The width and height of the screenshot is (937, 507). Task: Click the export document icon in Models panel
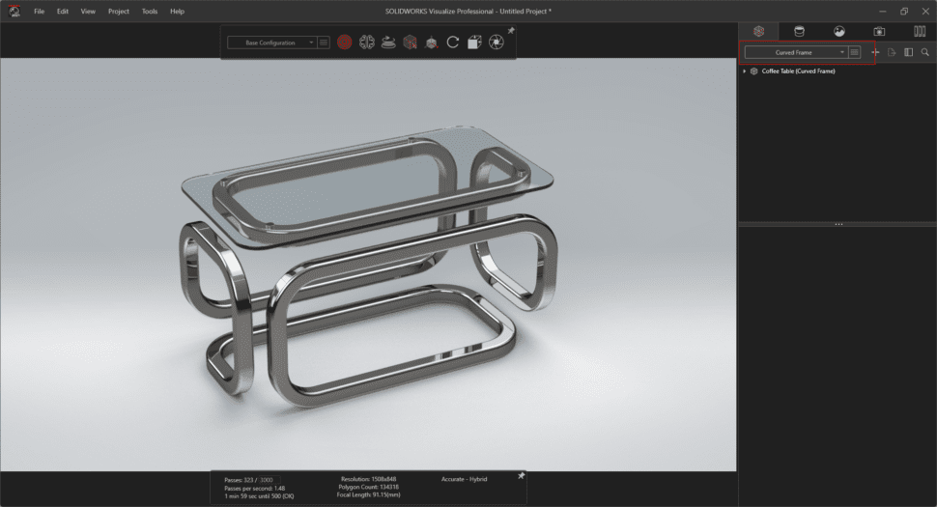(x=892, y=52)
